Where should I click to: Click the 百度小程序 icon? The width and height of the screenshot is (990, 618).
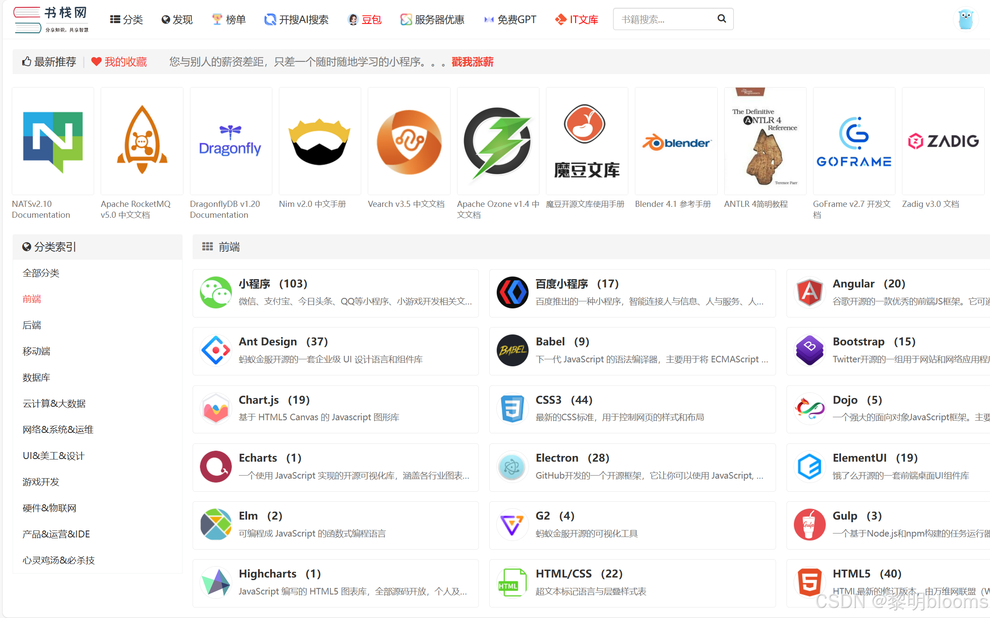coord(512,293)
